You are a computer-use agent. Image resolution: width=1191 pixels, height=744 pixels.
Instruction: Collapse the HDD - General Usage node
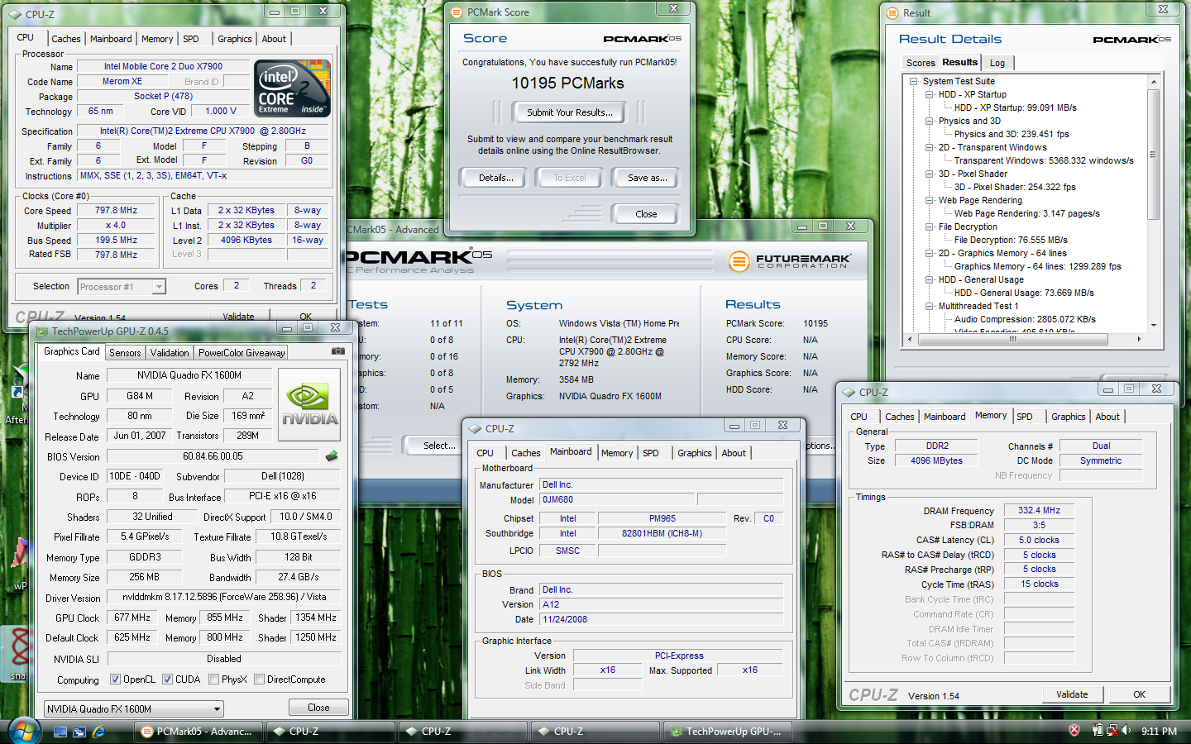[930, 279]
